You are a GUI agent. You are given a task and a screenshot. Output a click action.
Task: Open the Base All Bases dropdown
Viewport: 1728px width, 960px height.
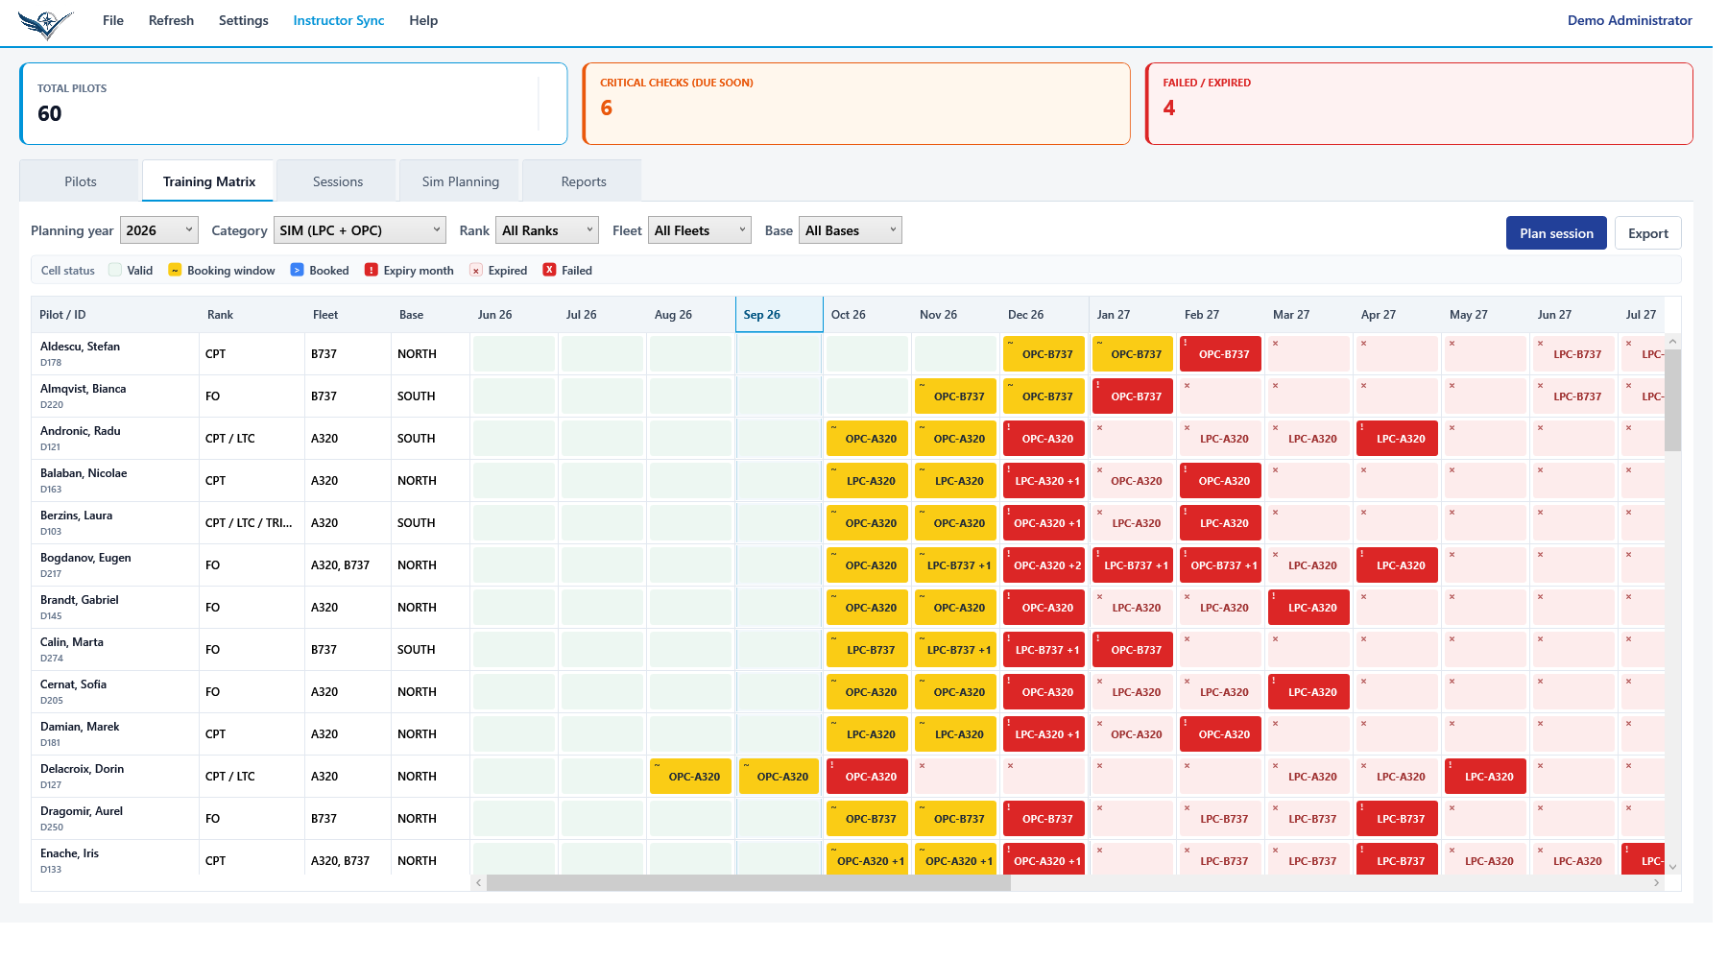[x=851, y=230]
